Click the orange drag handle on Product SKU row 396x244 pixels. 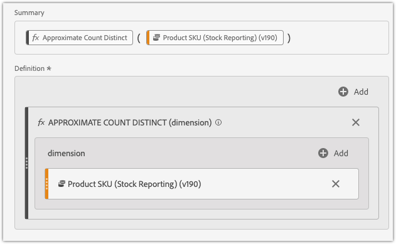pyautogui.click(x=46, y=184)
